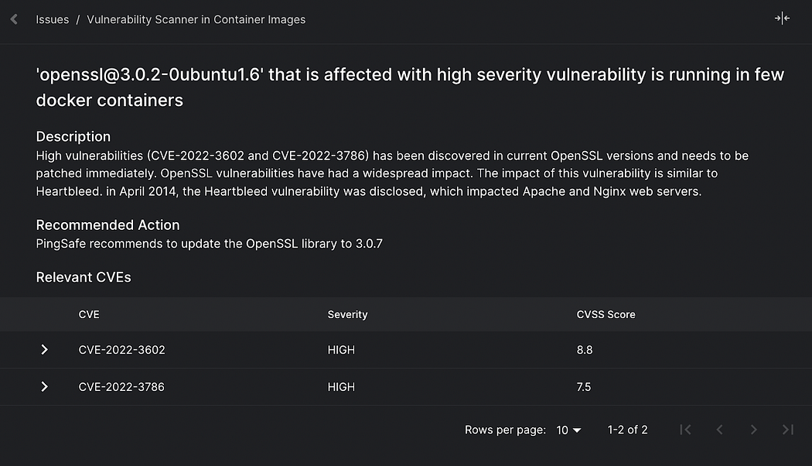Jump to last page of results

(x=788, y=430)
